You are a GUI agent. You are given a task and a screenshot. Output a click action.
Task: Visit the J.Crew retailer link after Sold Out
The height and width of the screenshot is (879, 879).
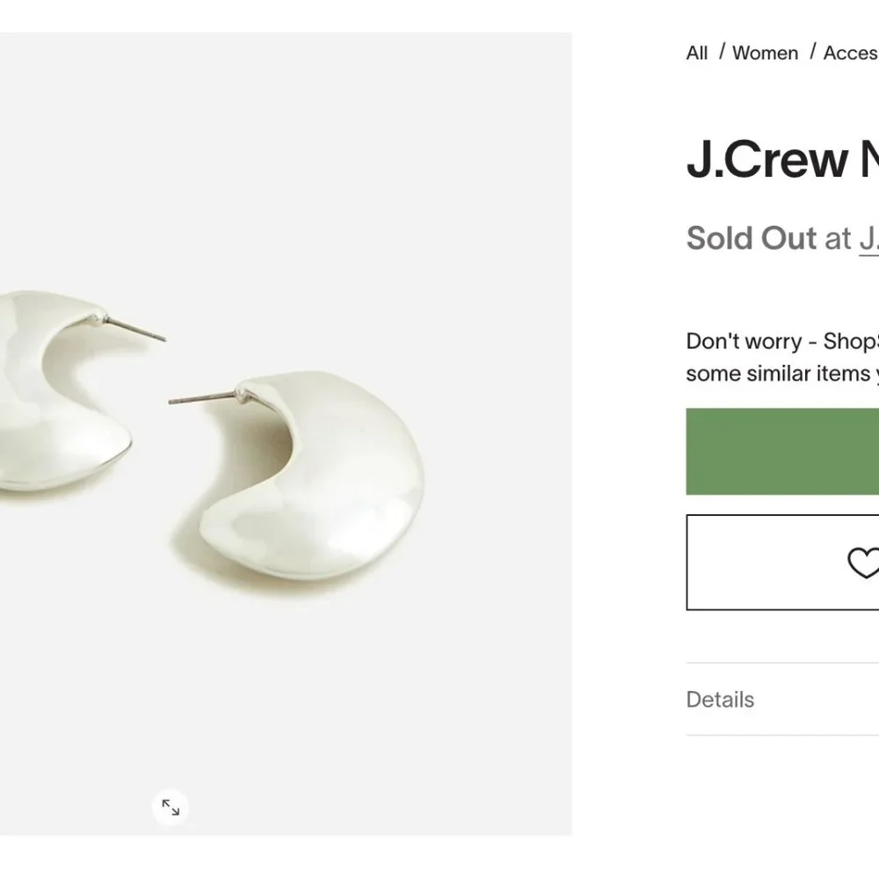pyautogui.click(x=871, y=238)
